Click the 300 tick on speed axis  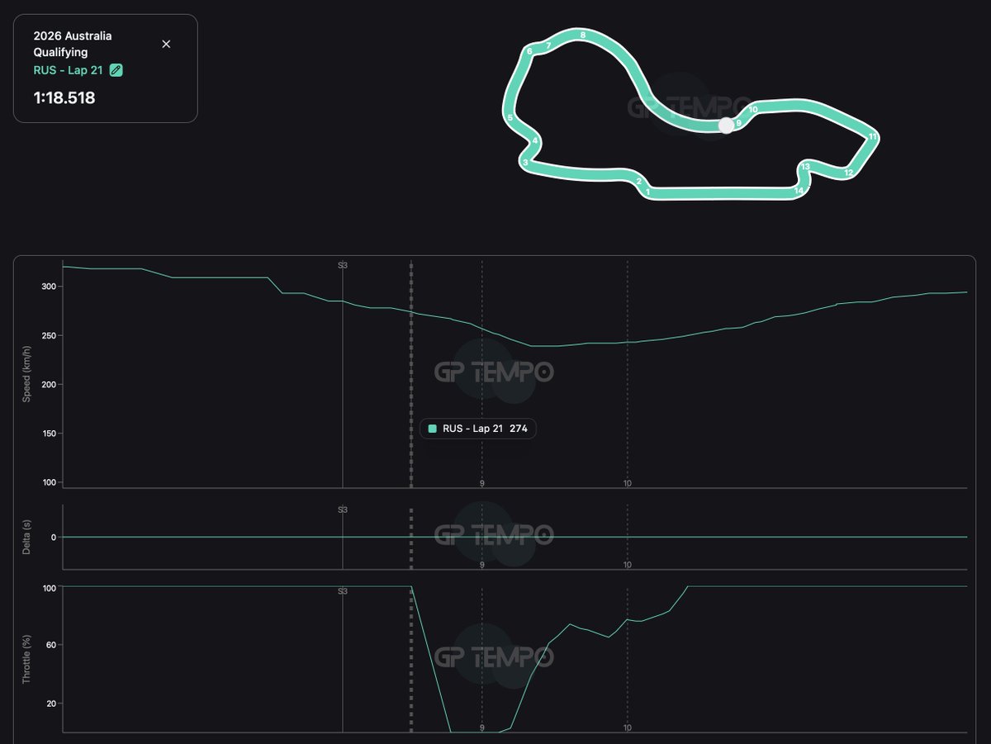(x=48, y=287)
